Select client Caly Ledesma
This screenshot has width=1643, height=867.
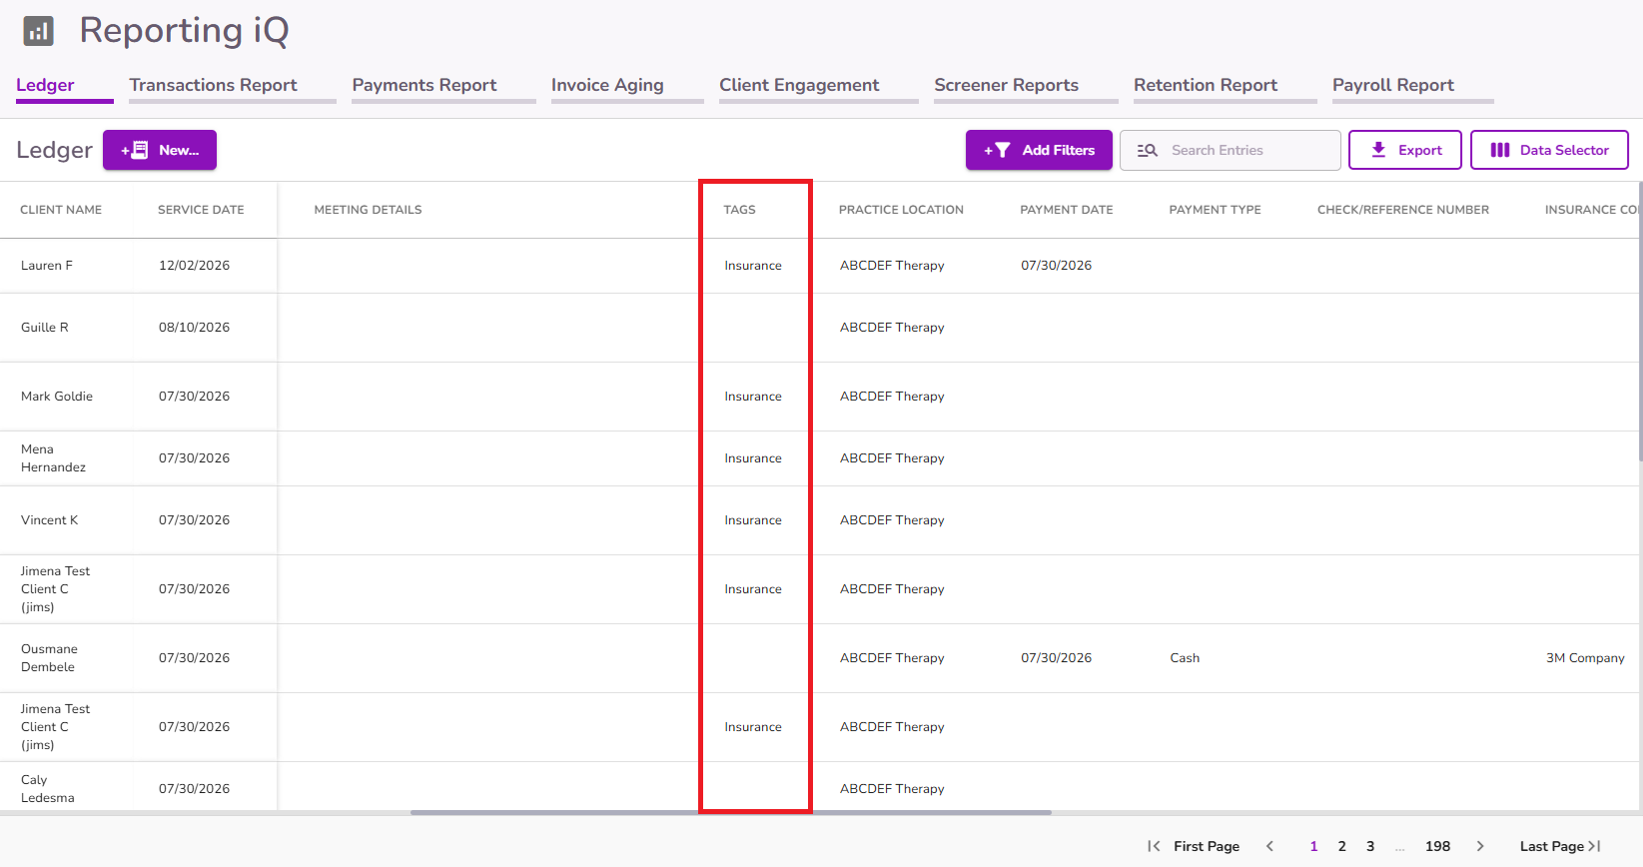pyautogui.click(x=47, y=789)
